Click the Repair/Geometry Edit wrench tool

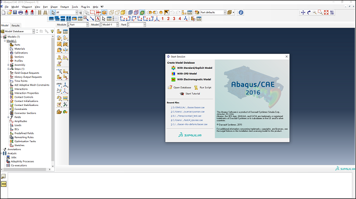66,104
